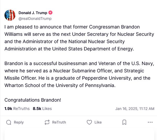The width and height of the screenshot is (157, 140).
Task: Click the red verified badge
Action: (x=50, y=13)
